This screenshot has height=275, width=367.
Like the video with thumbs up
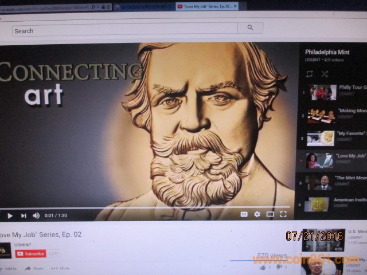point(263,267)
